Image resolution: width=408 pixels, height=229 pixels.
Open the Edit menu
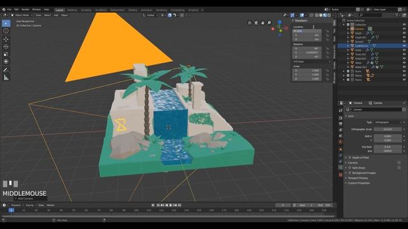click(x=17, y=10)
